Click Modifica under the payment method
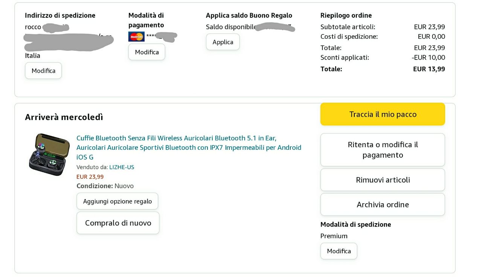This screenshot has width=482, height=280. [x=146, y=52]
